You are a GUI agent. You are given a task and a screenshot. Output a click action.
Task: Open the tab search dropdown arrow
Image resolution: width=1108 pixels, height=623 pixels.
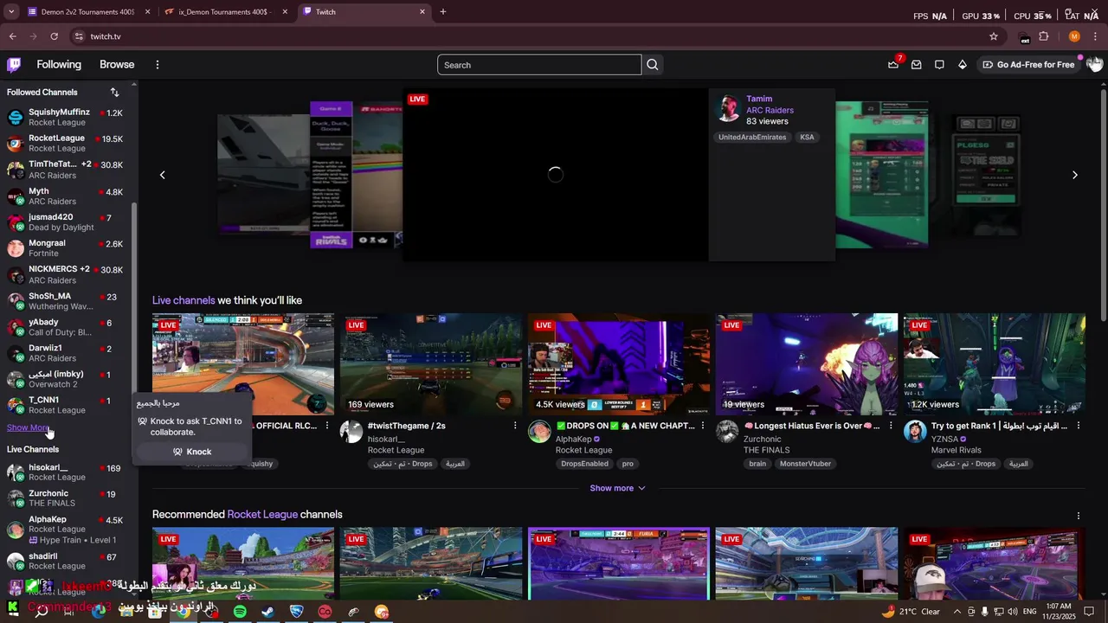coord(11,12)
